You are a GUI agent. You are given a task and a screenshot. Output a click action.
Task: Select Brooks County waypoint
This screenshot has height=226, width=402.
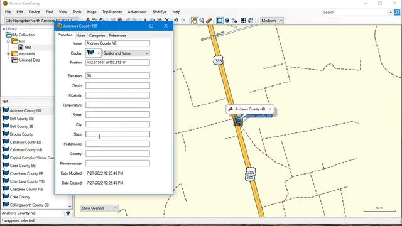(x=21, y=134)
